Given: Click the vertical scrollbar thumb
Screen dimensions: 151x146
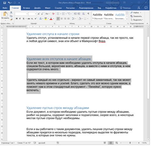Looking at the screenshot, I should click(x=148, y=68).
